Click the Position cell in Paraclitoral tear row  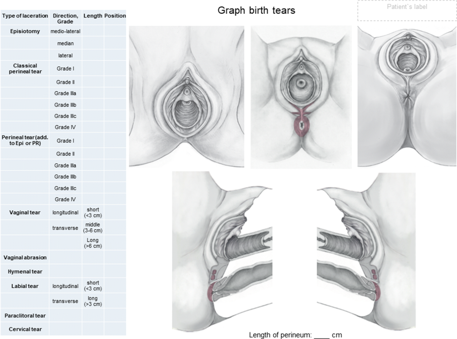click(115, 316)
